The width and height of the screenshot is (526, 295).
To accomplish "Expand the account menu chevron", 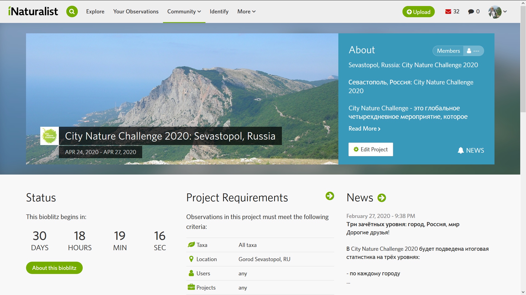I will [505, 11].
